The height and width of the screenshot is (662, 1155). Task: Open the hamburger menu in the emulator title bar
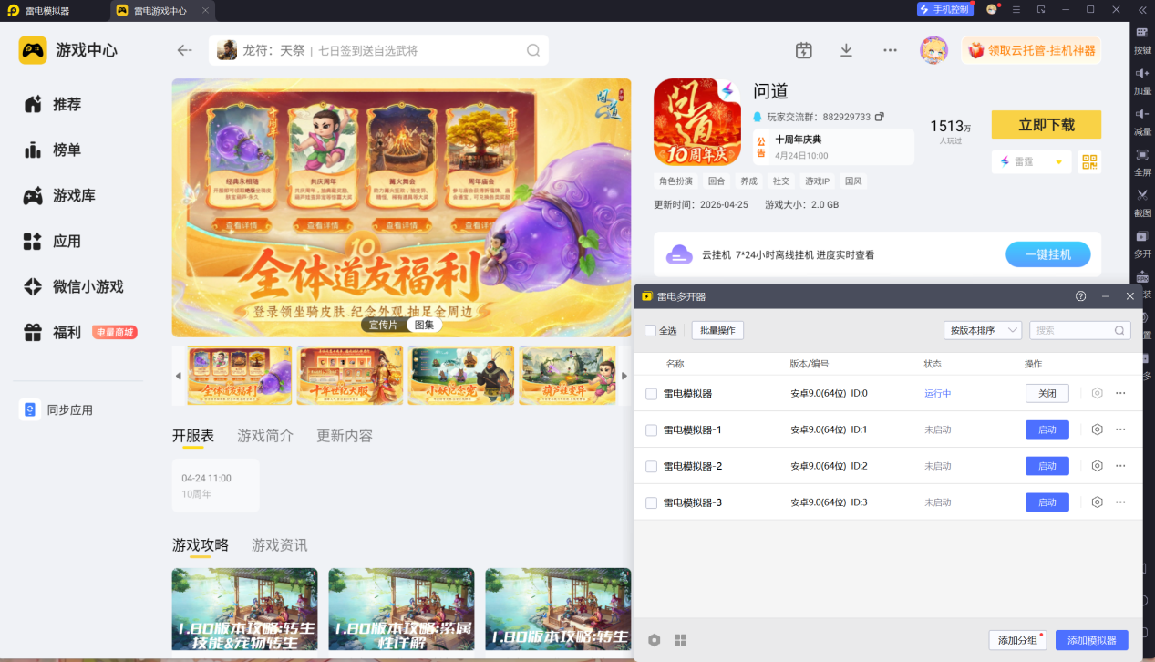pyautogui.click(x=1016, y=9)
